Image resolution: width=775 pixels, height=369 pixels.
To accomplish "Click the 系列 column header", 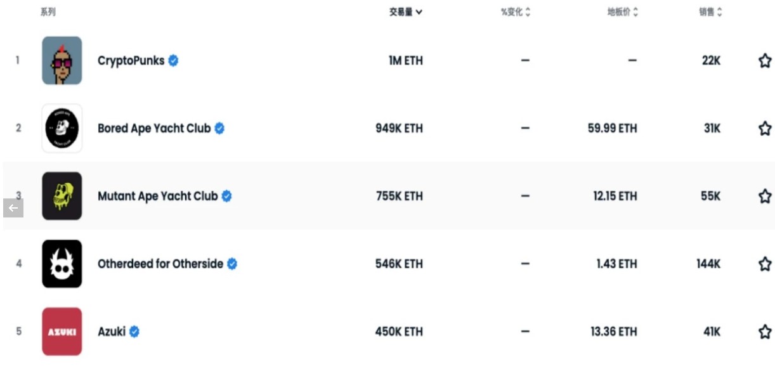I will click(x=48, y=12).
